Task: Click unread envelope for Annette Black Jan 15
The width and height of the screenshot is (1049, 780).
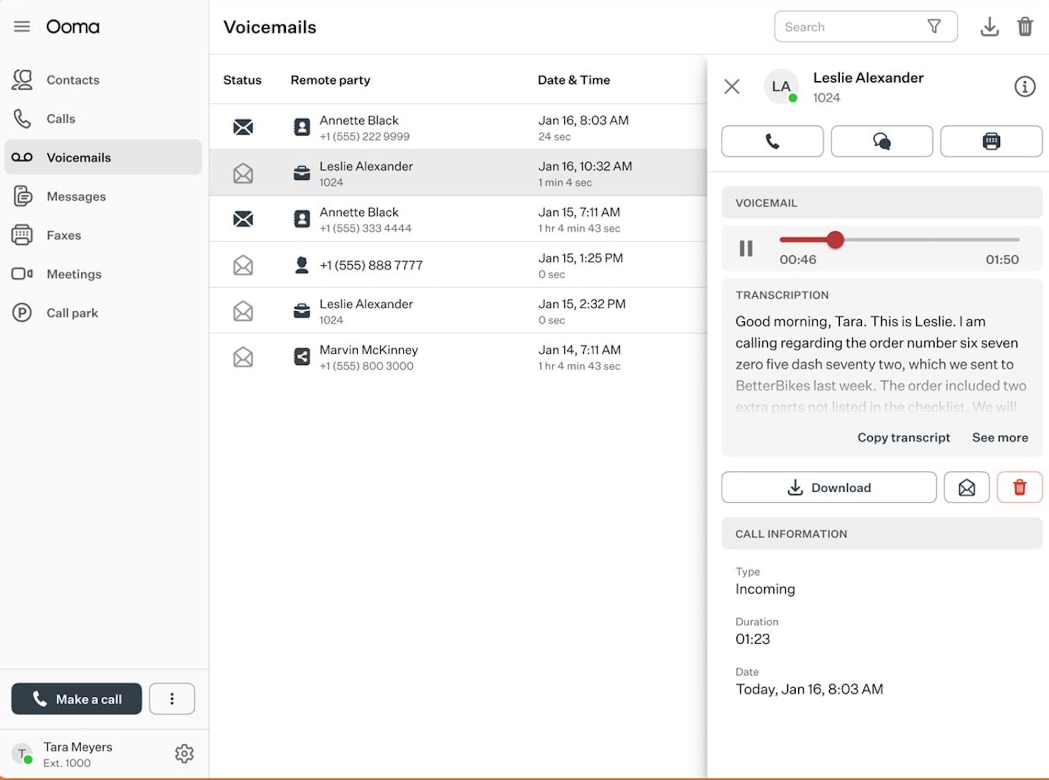Action: click(243, 219)
